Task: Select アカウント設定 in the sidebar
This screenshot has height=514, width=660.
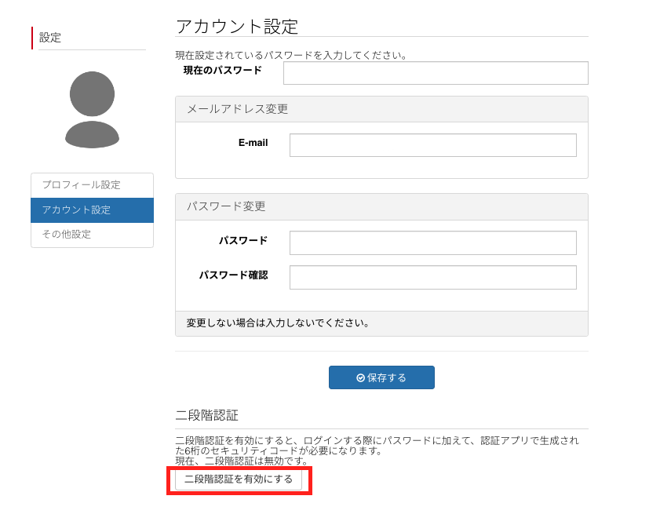Action: click(x=92, y=210)
